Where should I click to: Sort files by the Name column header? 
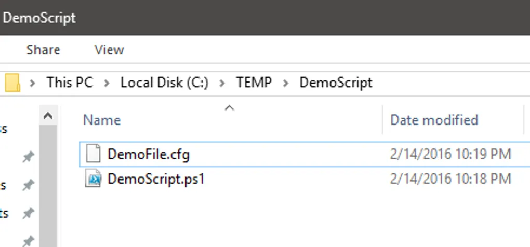(102, 120)
